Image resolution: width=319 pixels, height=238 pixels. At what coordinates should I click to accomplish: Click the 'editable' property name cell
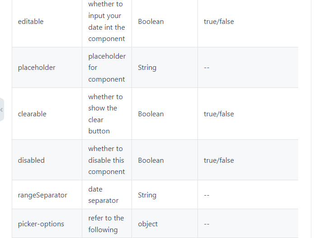pyautogui.click(x=31, y=22)
